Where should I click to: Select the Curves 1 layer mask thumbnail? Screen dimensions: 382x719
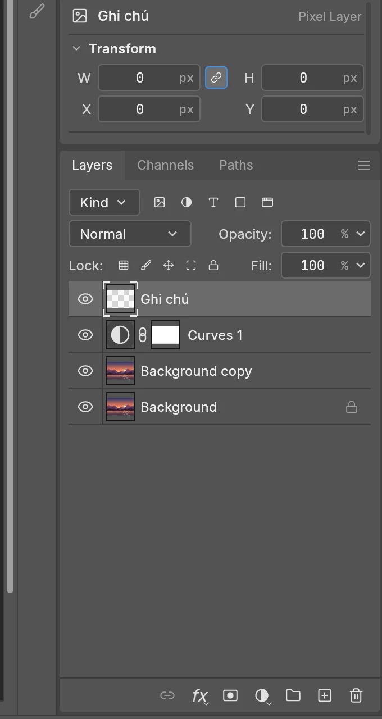pos(165,335)
